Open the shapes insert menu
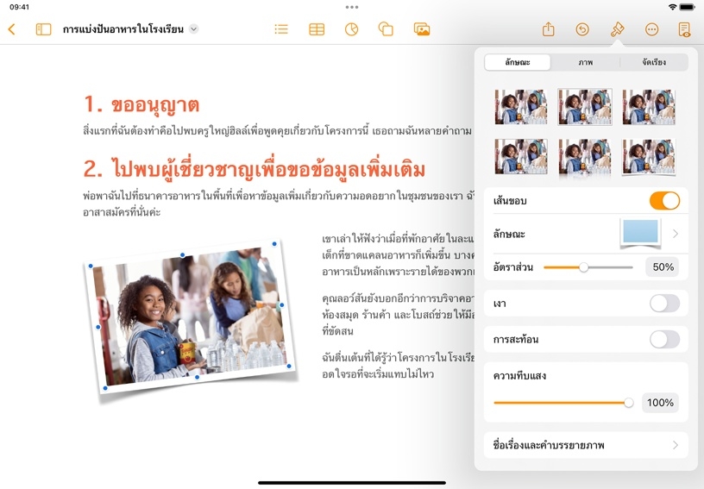This screenshot has width=704, height=489. tap(386, 29)
